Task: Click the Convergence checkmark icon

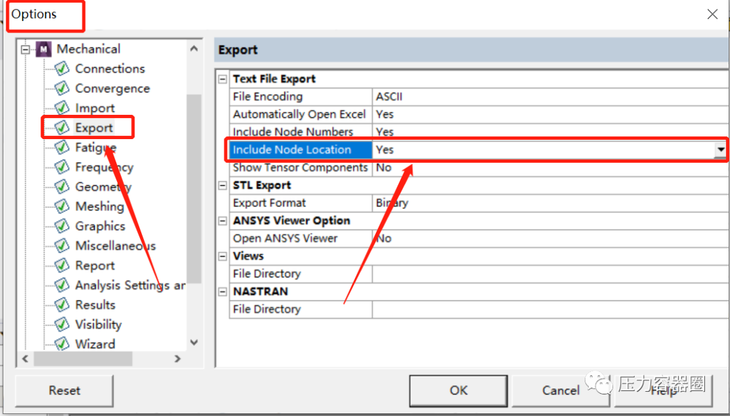Action: [61, 88]
